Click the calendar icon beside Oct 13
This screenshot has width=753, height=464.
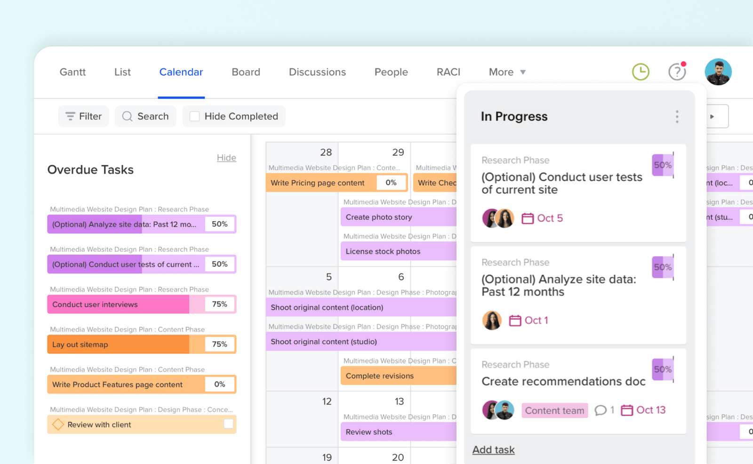pyautogui.click(x=628, y=410)
